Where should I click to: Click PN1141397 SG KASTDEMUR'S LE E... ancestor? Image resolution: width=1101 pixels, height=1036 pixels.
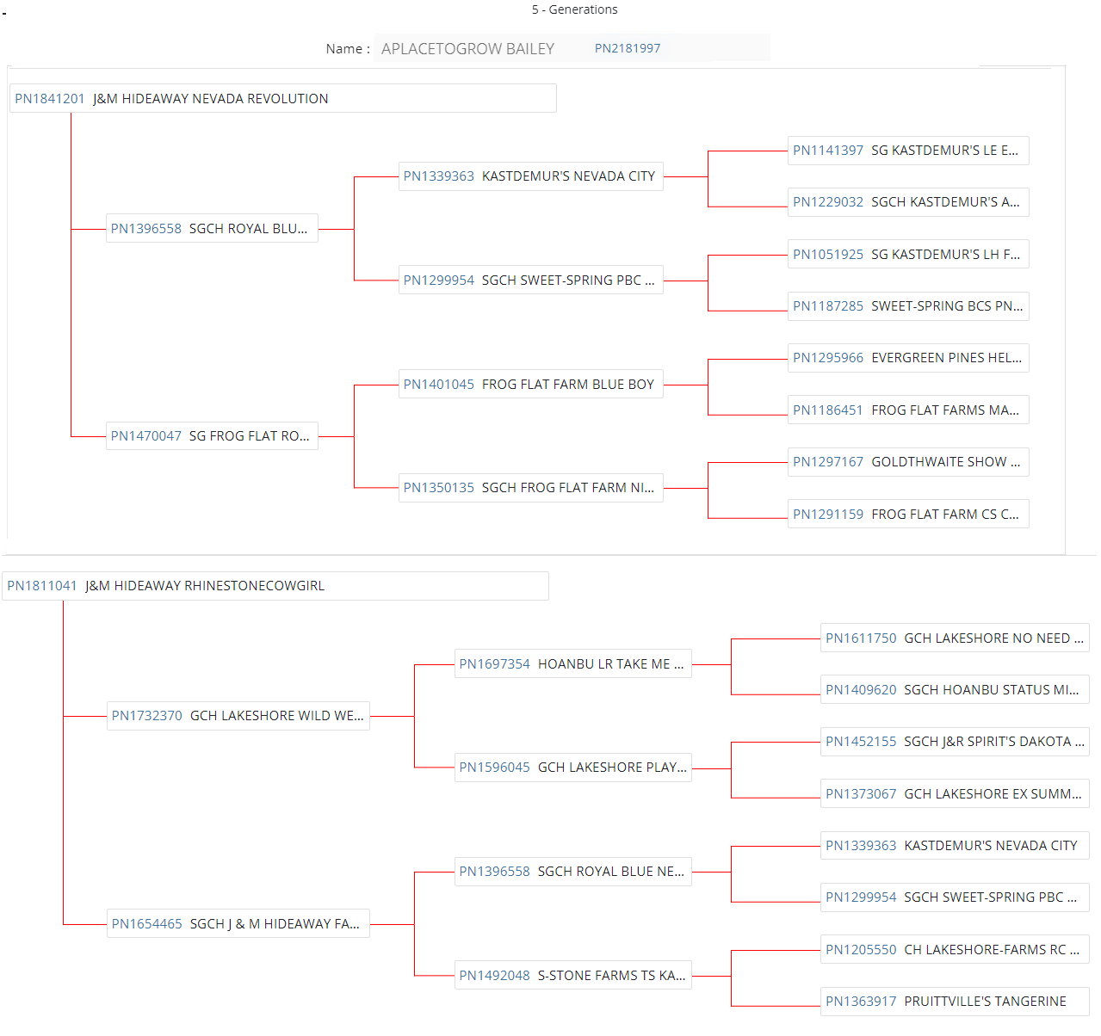pos(906,151)
